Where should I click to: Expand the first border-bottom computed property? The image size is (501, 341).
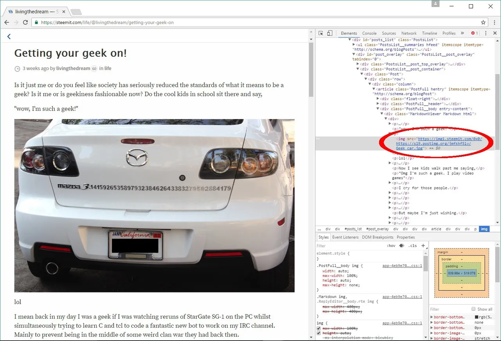coord(432,317)
